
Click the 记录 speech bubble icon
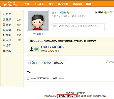(x=4, y=14)
